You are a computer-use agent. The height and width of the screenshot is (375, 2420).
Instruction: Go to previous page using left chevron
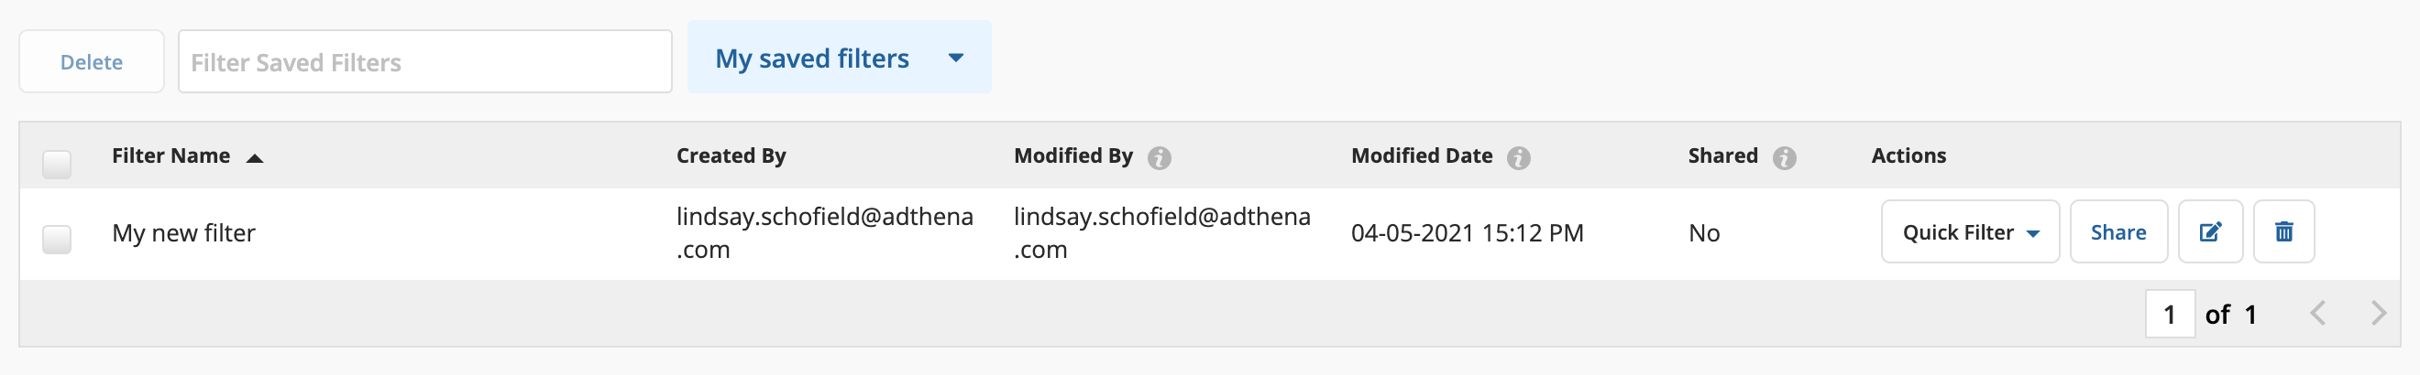tap(2317, 313)
